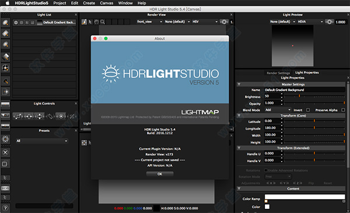Click the circled X delete icon in left toolbar
Image resolution: width=350 pixels, height=213 pixels.
pos(5,152)
